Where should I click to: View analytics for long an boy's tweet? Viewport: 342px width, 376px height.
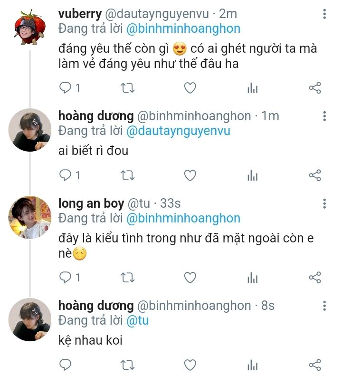(252, 277)
